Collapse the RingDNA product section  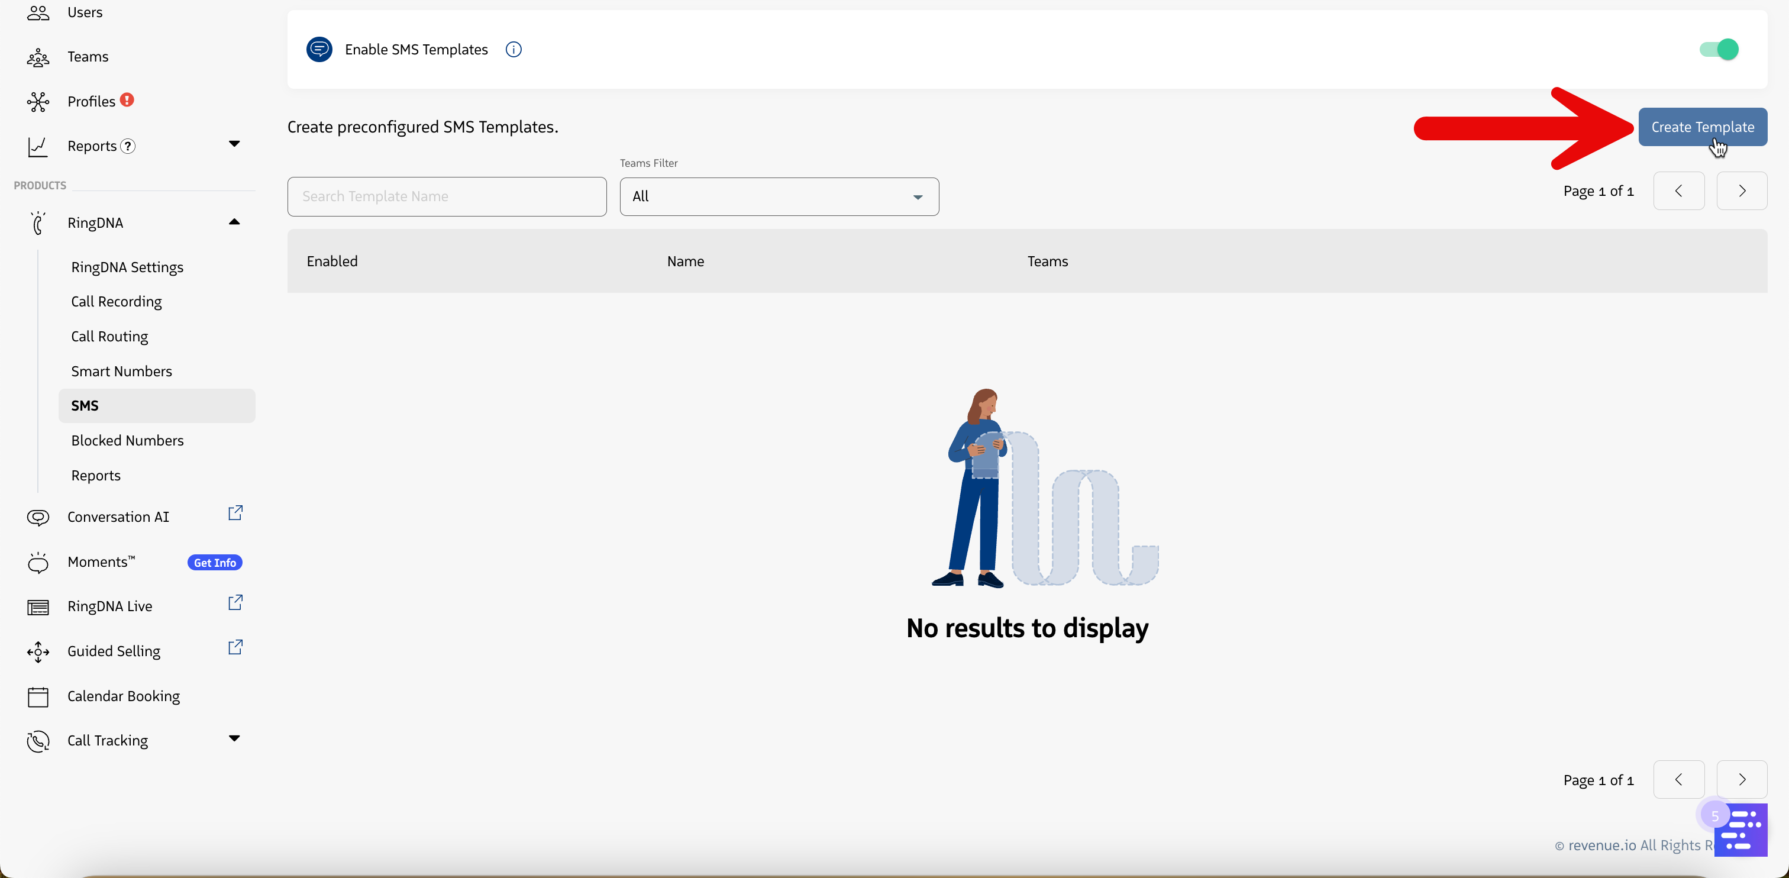[234, 222]
